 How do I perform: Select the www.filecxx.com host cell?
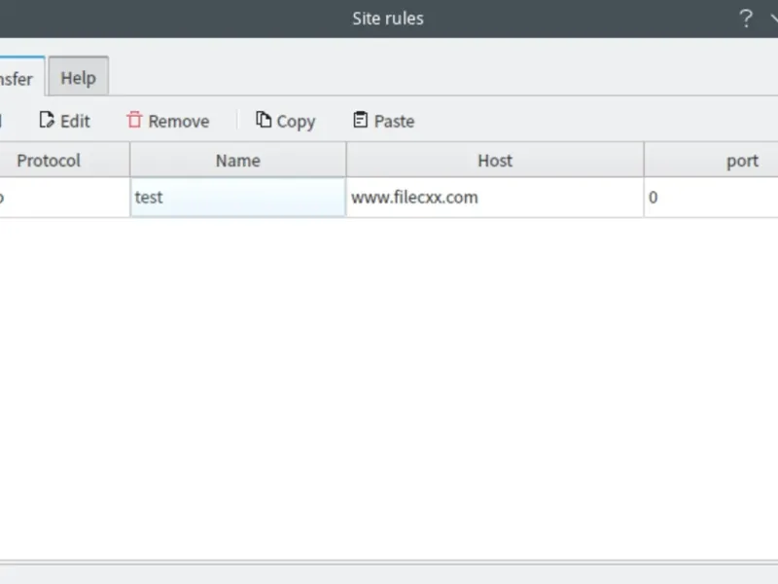pyautogui.click(x=495, y=198)
